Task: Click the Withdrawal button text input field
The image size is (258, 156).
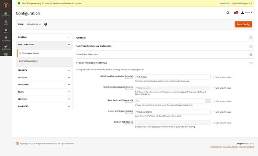Action: [172, 77]
